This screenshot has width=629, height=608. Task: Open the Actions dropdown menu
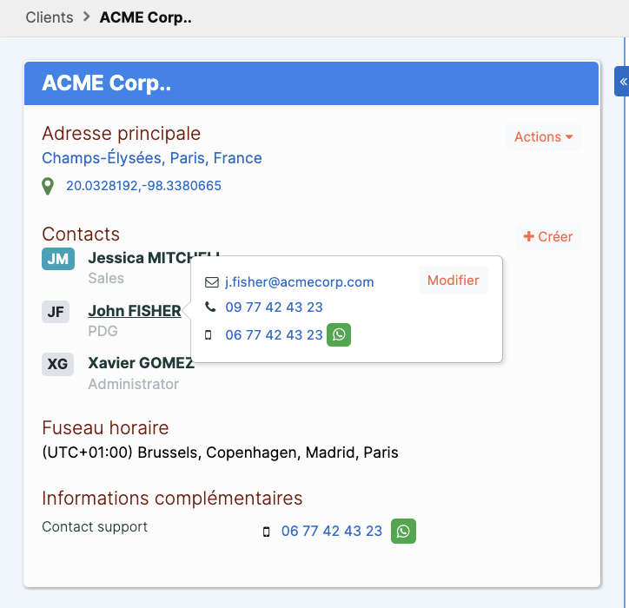tap(543, 136)
